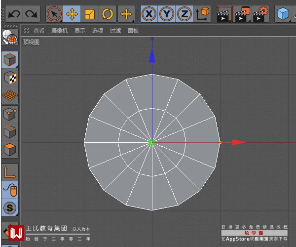Switch to Polygons mode
The width and height of the screenshot is (296, 247).
coord(10,150)
